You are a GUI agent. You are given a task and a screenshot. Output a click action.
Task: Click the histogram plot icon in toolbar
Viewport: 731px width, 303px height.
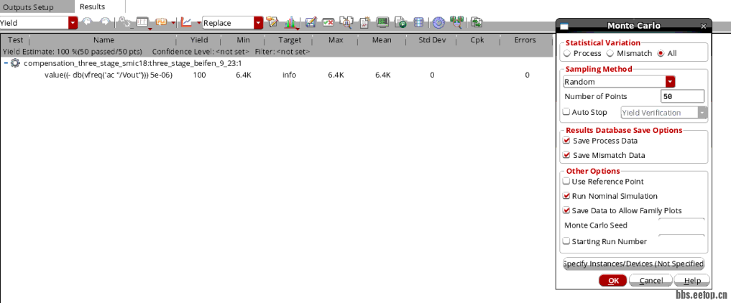pos(292,22)
